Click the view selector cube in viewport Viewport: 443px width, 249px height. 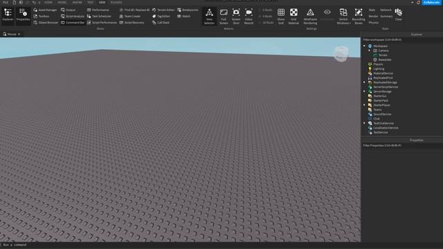coord(341,54)
